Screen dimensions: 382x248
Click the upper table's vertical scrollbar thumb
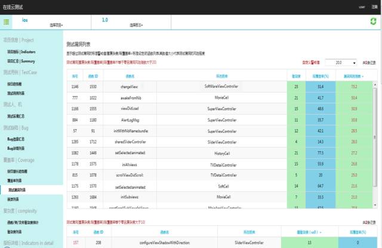coord(375,137)
